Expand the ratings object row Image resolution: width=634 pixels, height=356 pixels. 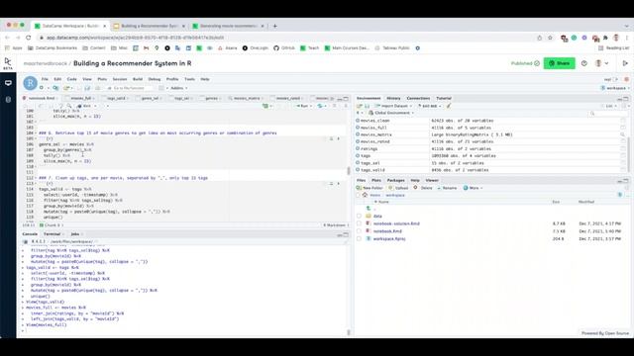(x=358, y=148)
